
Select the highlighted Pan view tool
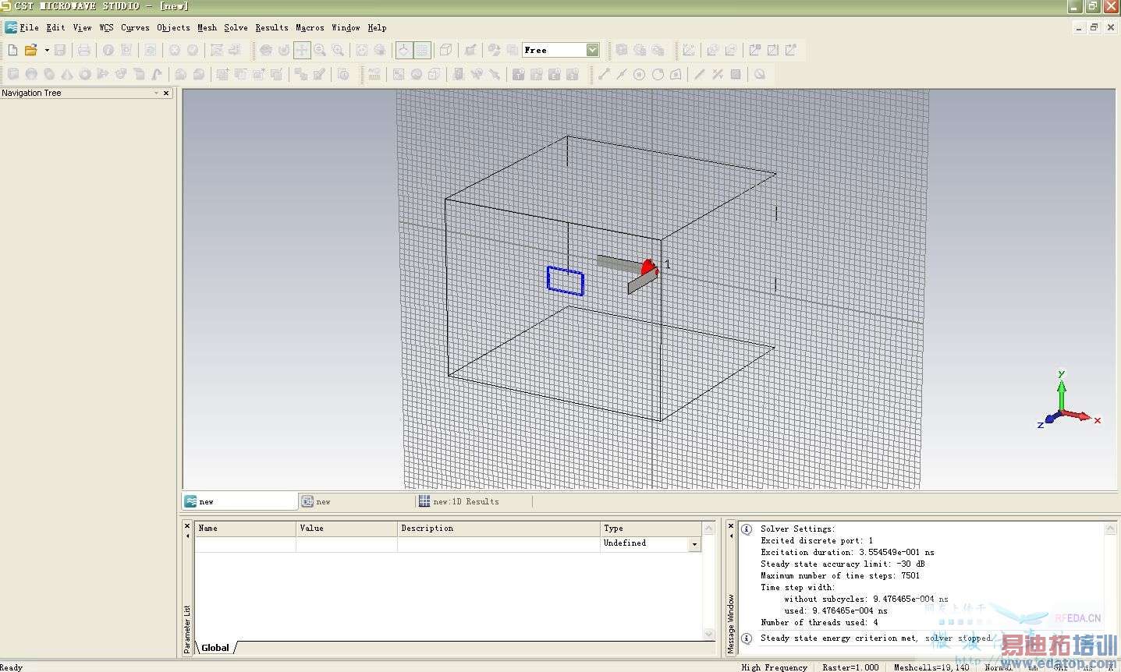click(302, 50)
